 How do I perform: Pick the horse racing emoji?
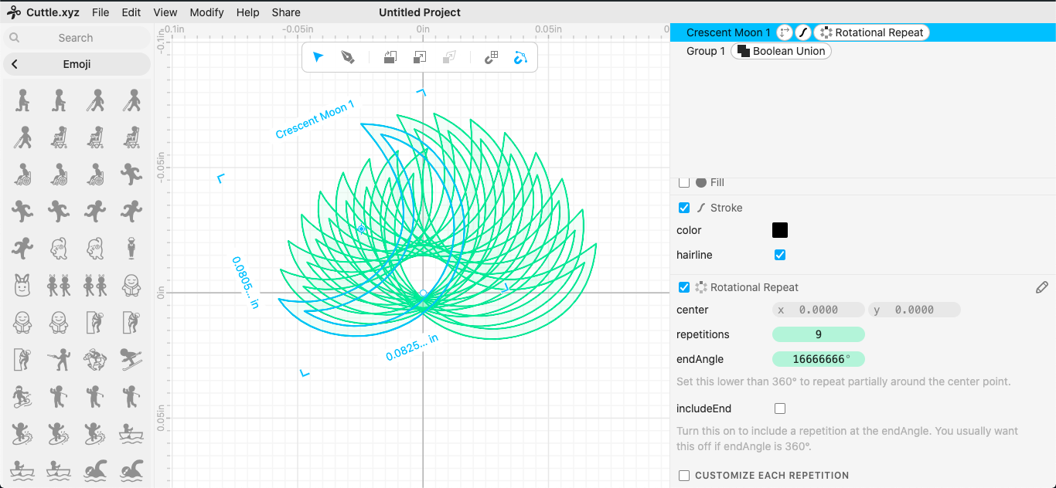[x=95, y=359]
